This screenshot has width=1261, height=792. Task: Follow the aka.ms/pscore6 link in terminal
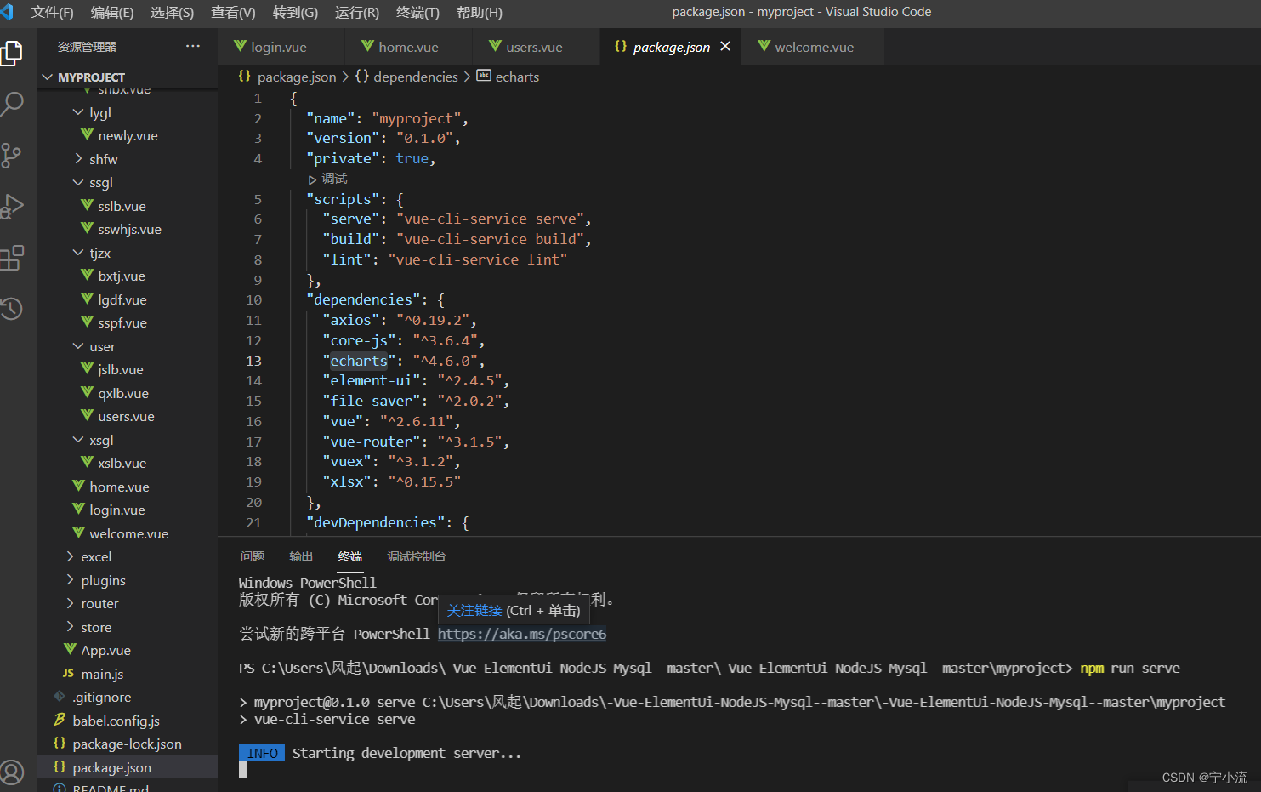tap(522, 634)
